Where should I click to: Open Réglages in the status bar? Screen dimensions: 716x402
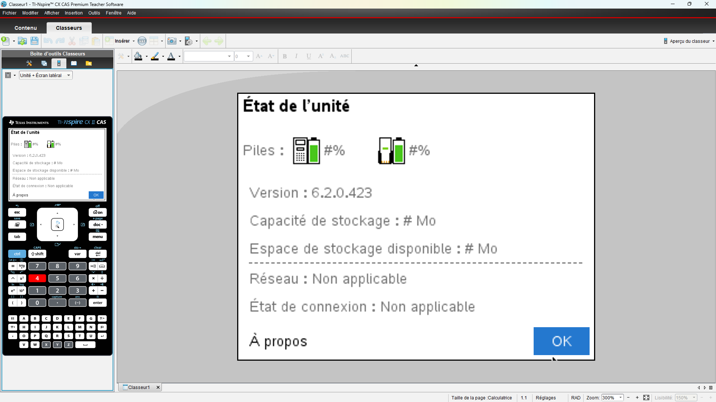(x=546, y=398)
